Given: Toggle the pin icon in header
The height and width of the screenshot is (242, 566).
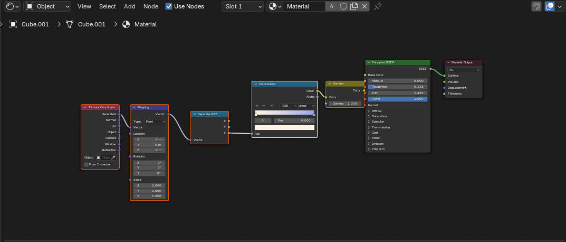Looking at the screenshot, I should tap(378, 6).
